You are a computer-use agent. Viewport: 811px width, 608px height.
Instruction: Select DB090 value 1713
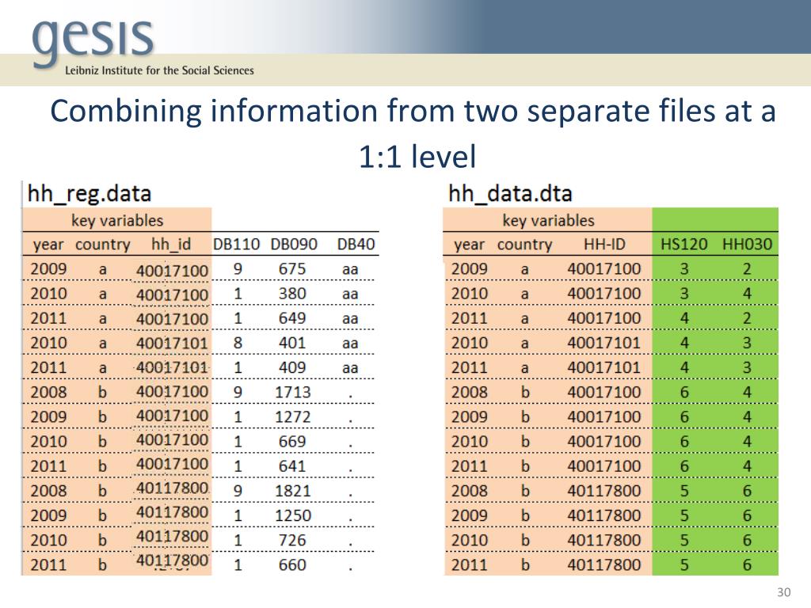coord(293,393)
